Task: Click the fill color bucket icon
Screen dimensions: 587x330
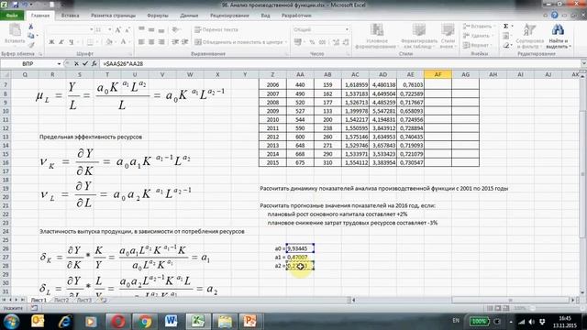Action: coord(109,42)
